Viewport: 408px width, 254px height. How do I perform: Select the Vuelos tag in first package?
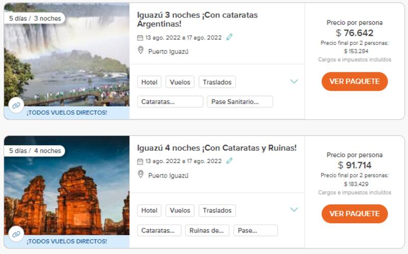(180, 82)
